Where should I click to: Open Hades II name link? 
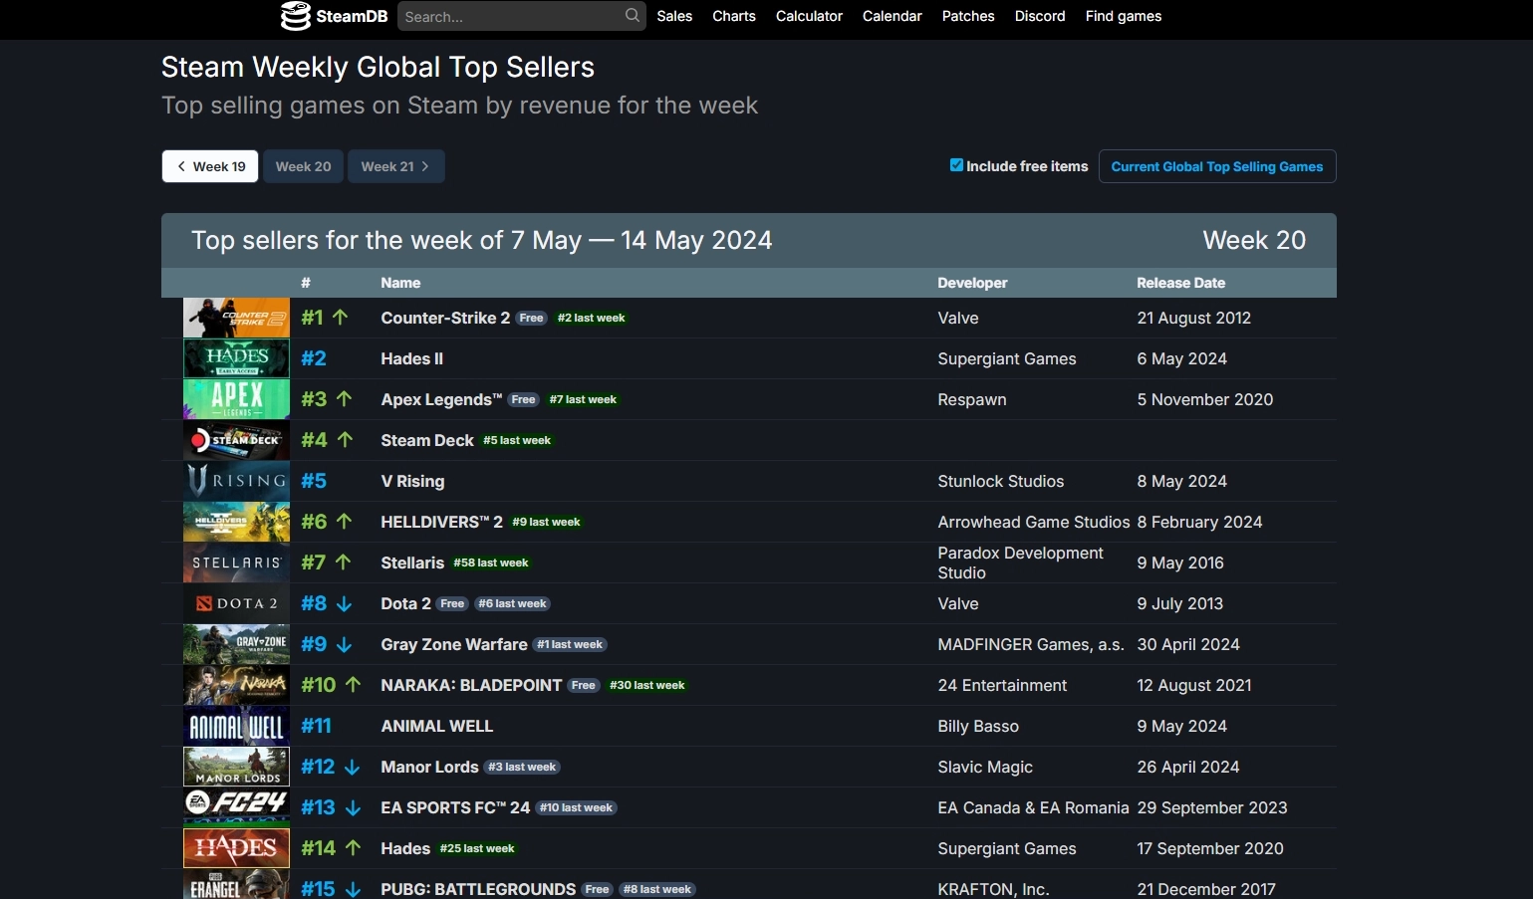coord(411,358)
